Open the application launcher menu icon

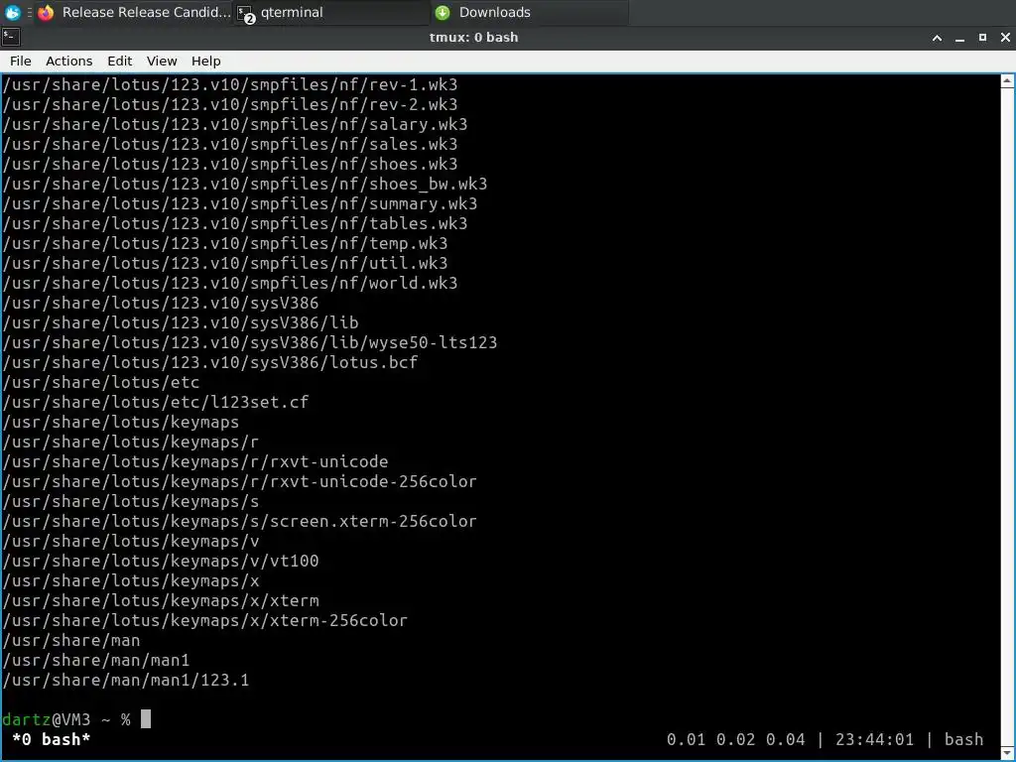click(12, 12)
